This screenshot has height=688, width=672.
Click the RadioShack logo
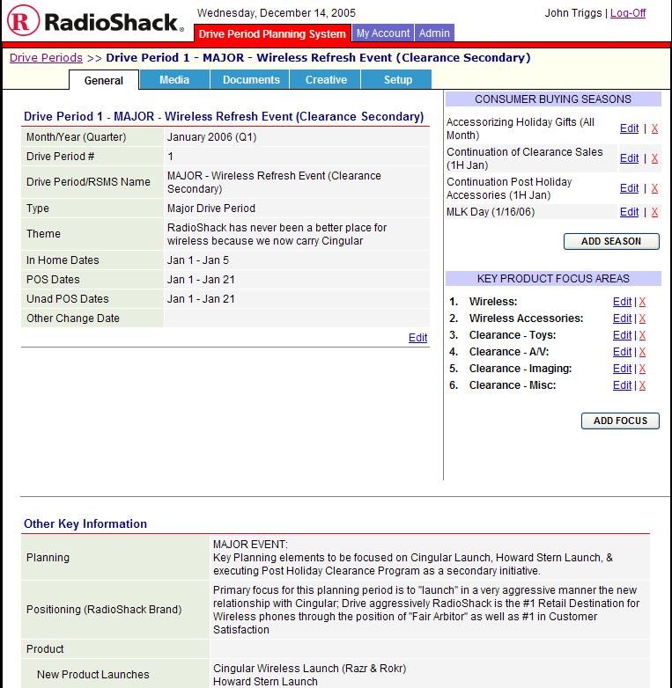95,21
